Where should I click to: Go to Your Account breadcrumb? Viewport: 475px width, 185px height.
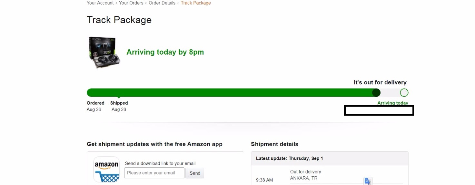[100, 3]
